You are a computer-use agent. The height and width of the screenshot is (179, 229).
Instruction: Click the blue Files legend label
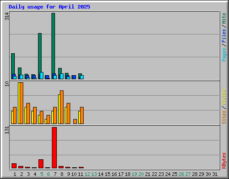click(x=224, y=36)
